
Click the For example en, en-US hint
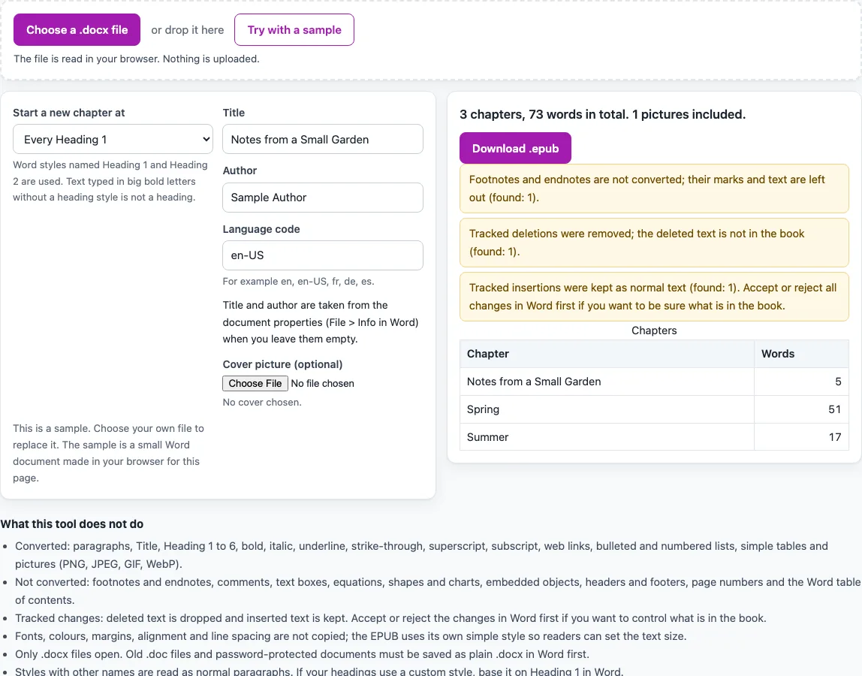coord(299,281)
